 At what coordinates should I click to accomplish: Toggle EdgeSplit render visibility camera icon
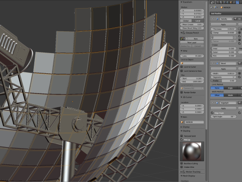click(x=239, y=103)
